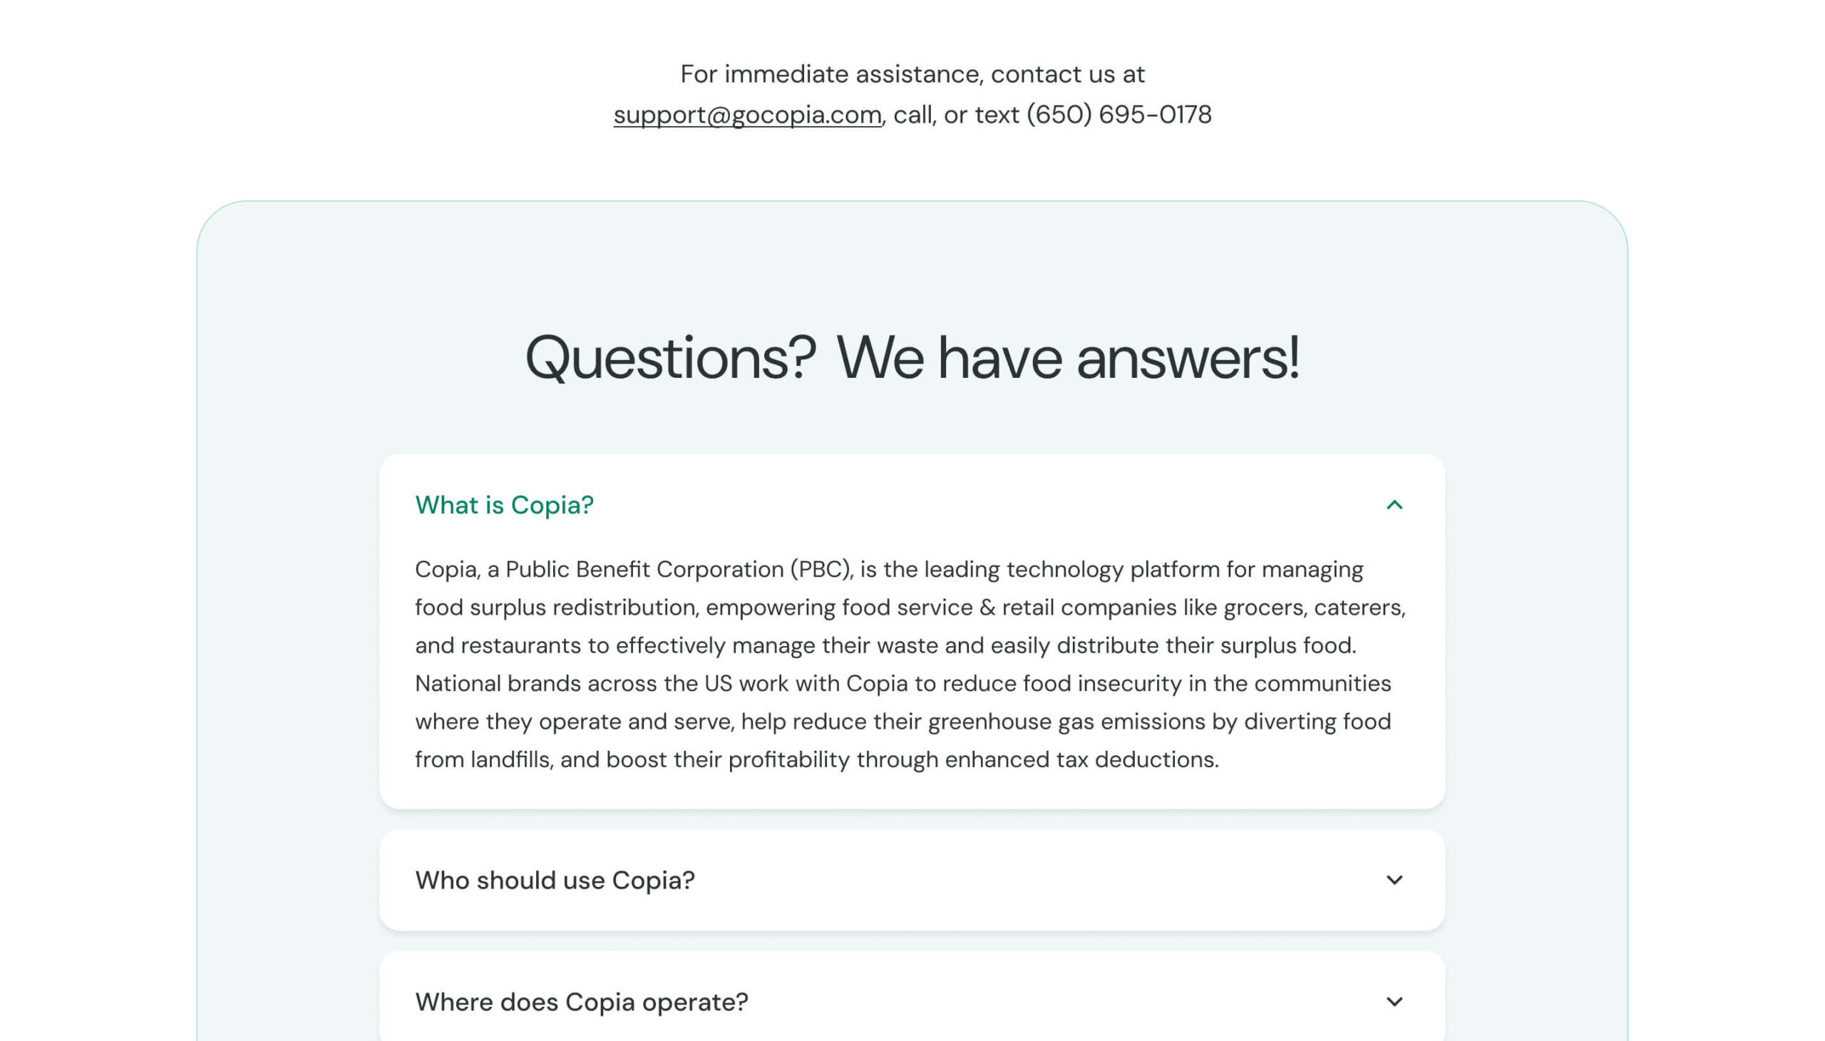
Task: Click the down chevron for "Who should use Copia?"
Action: (1394, 880)
